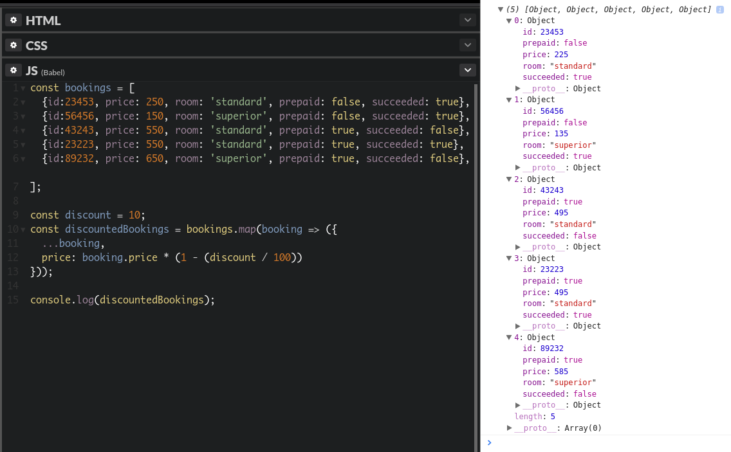Screen dimensions: 731x452
Task: Fold code at line 1 arrow
Action: [23, 88]
